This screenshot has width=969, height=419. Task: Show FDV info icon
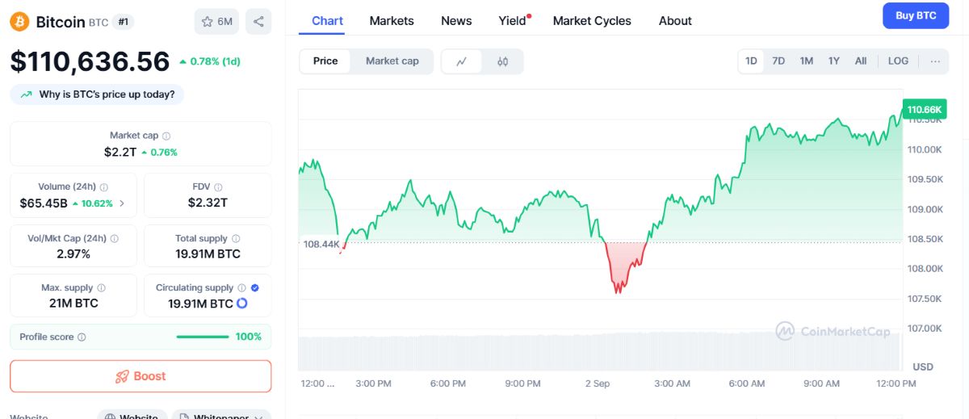(220, 187)
